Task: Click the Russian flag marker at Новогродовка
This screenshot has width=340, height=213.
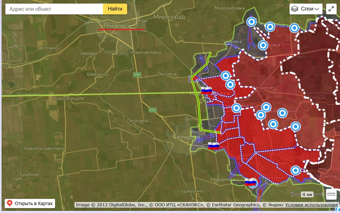Action: pos(206,90)
